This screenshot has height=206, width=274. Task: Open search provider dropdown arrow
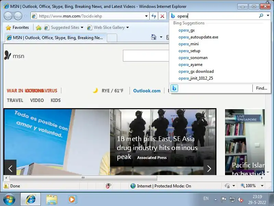[268, 15]
